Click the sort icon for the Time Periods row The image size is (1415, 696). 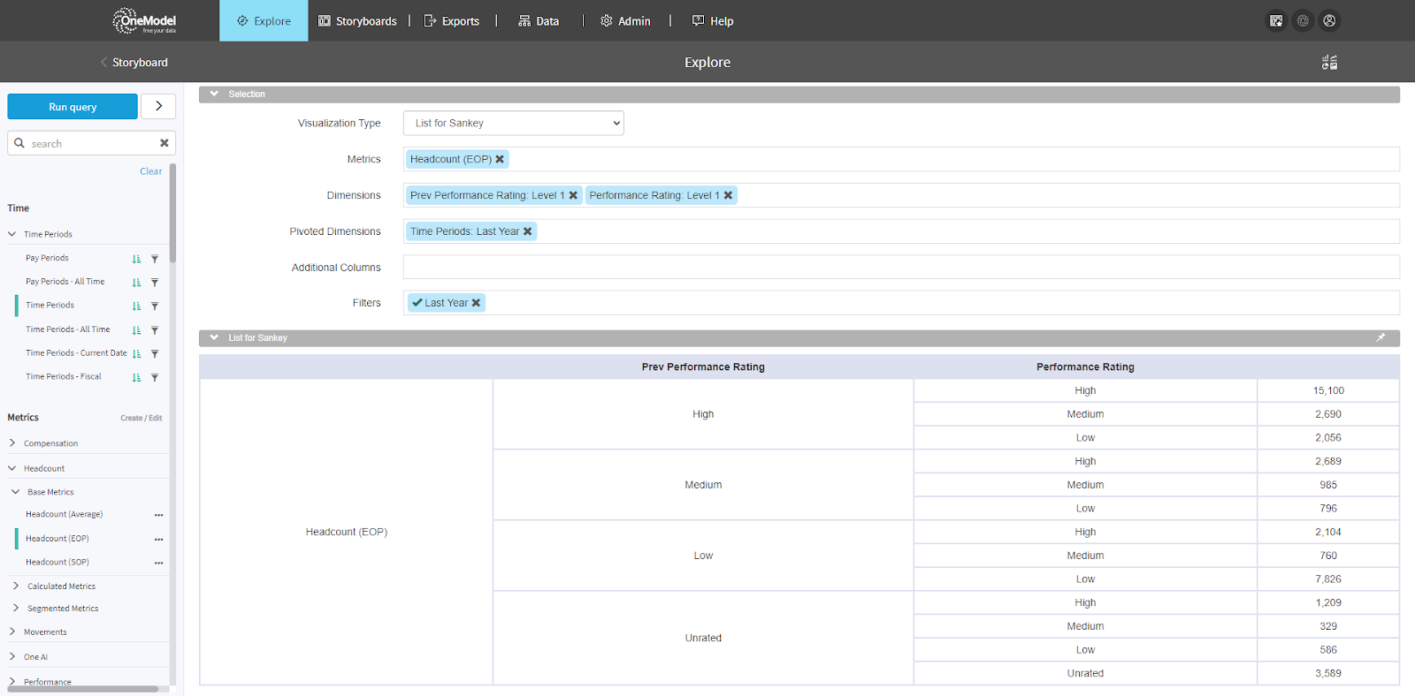(x=136, y=306)
